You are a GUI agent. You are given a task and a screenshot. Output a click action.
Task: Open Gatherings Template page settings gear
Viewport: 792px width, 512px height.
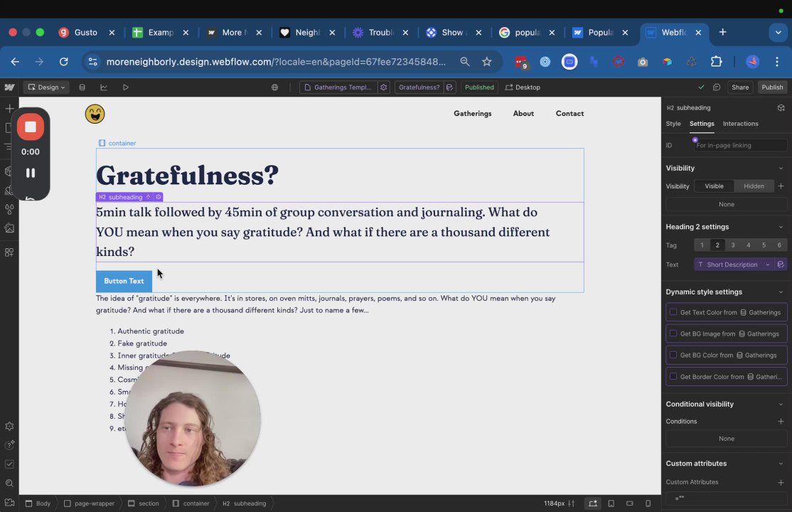tap(383, 87)
